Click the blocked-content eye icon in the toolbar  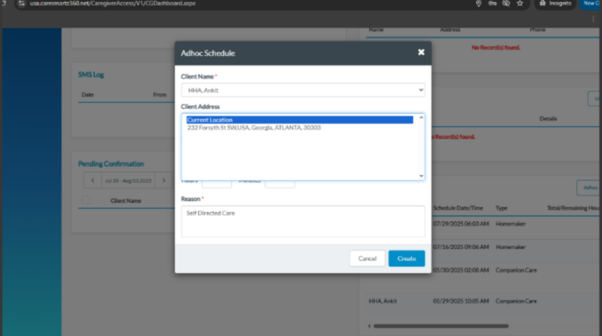[x=506, y=3]
